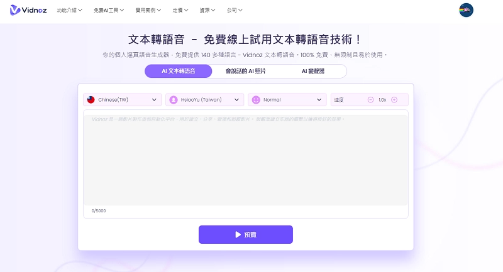Open the 公司 menu
The width and height of the screenshot is (503, 272).
coord(235,10)
